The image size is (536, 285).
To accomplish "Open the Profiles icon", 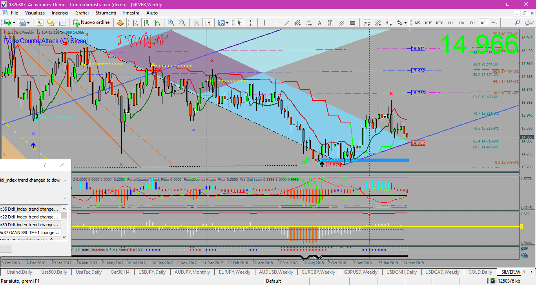I will [x=22, y=23].
